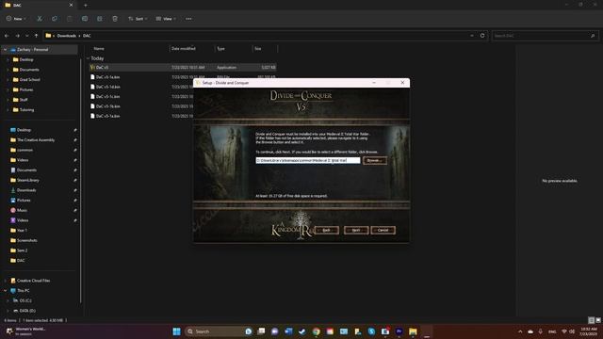This screenshot has height=339, width=603.
Task: Open File Explorer from the taskbar
Action: pyautogui.click(x=413, y=331)
